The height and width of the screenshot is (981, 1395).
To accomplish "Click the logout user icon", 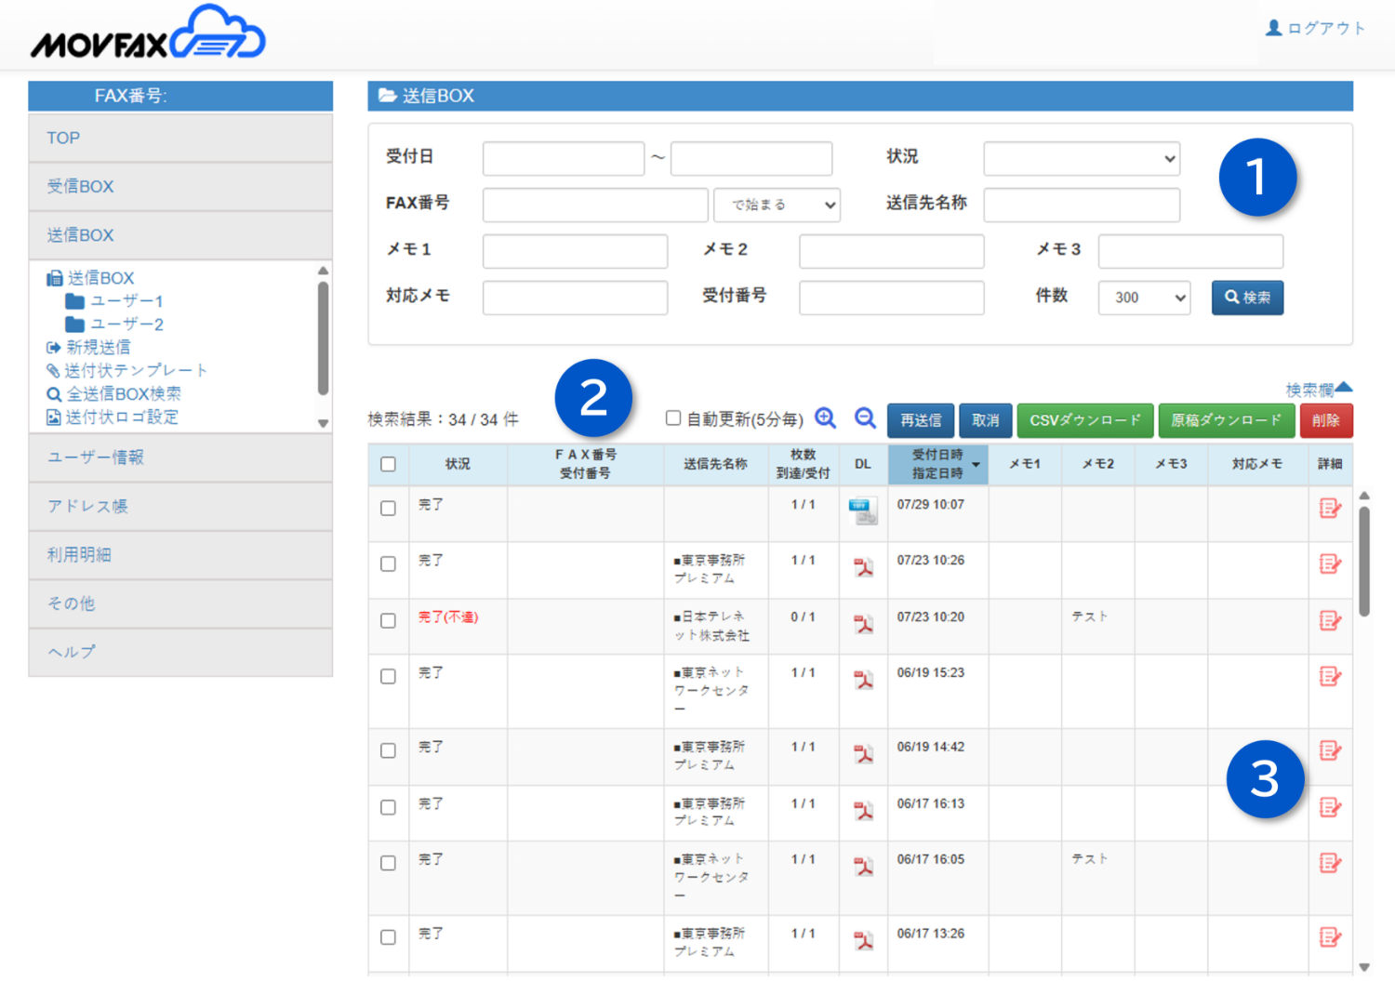I will pos(1273,28).
